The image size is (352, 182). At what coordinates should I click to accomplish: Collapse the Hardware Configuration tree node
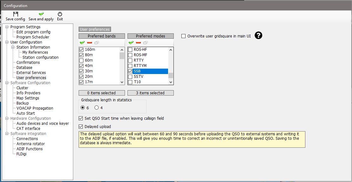click(7, 118)
